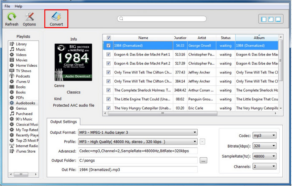Expand the Output Format dropdown

click(x=138, y=132)
